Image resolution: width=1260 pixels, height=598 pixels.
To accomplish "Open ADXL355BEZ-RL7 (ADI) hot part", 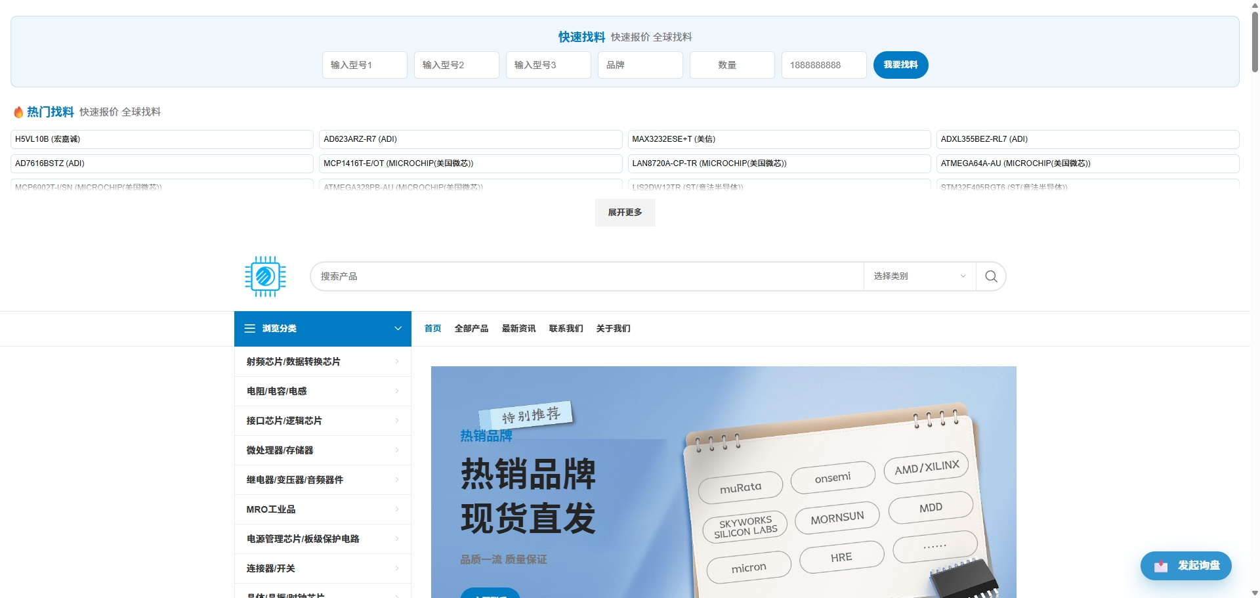I will tap(1087, 139).
